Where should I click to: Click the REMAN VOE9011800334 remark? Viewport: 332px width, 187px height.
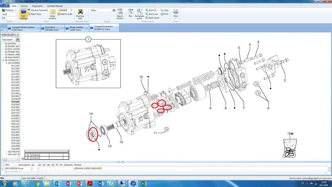[88, 168]
